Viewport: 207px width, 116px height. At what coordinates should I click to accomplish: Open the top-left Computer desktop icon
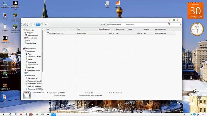(5, 5)
